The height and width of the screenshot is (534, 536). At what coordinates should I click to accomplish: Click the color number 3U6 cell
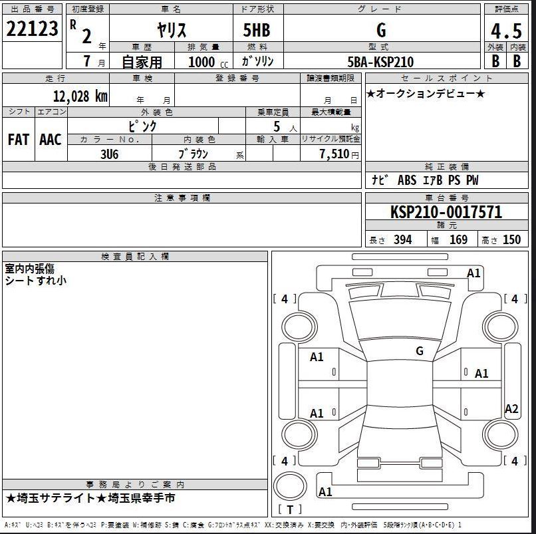tap(109, 154)
